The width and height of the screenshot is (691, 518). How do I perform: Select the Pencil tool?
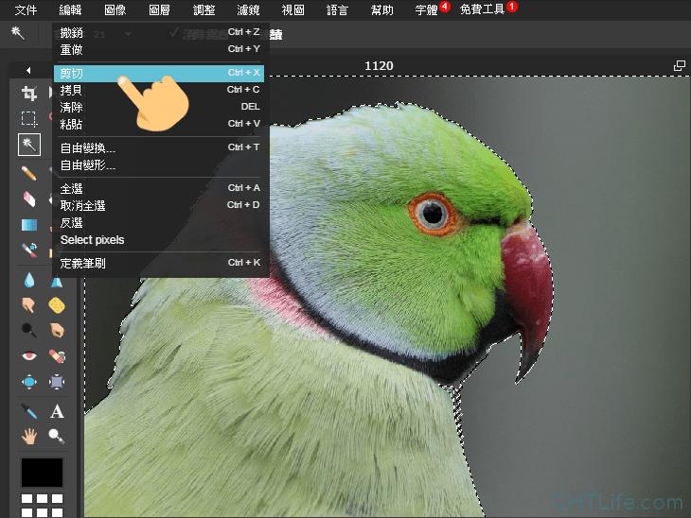[29, 173]
